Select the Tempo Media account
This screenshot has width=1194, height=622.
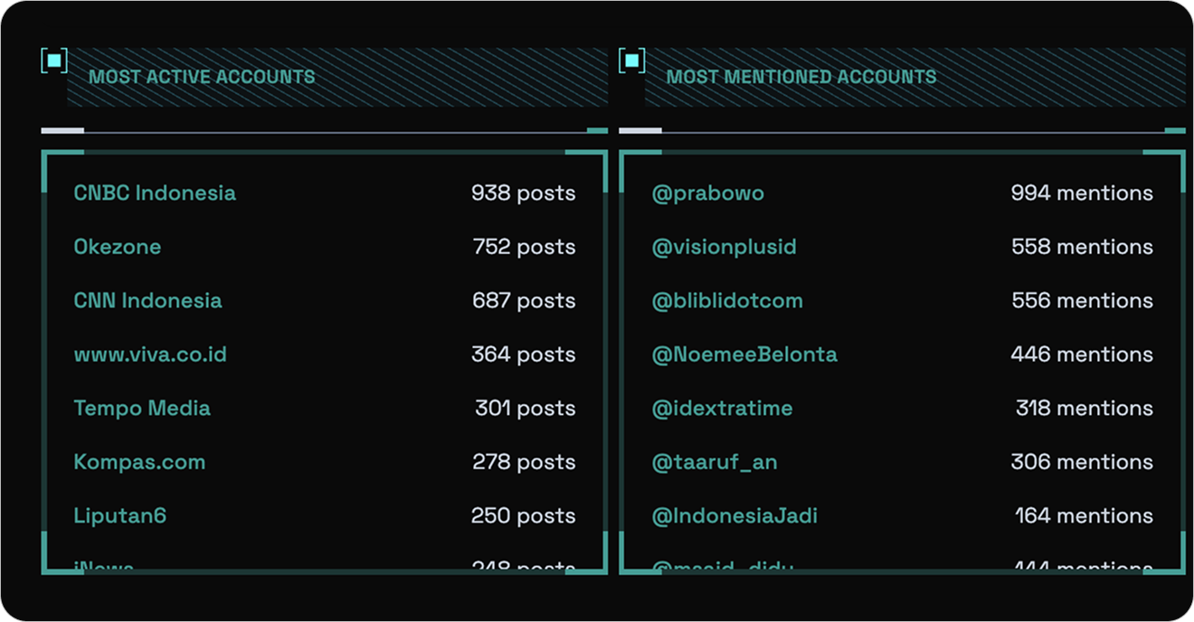point(142,408)
